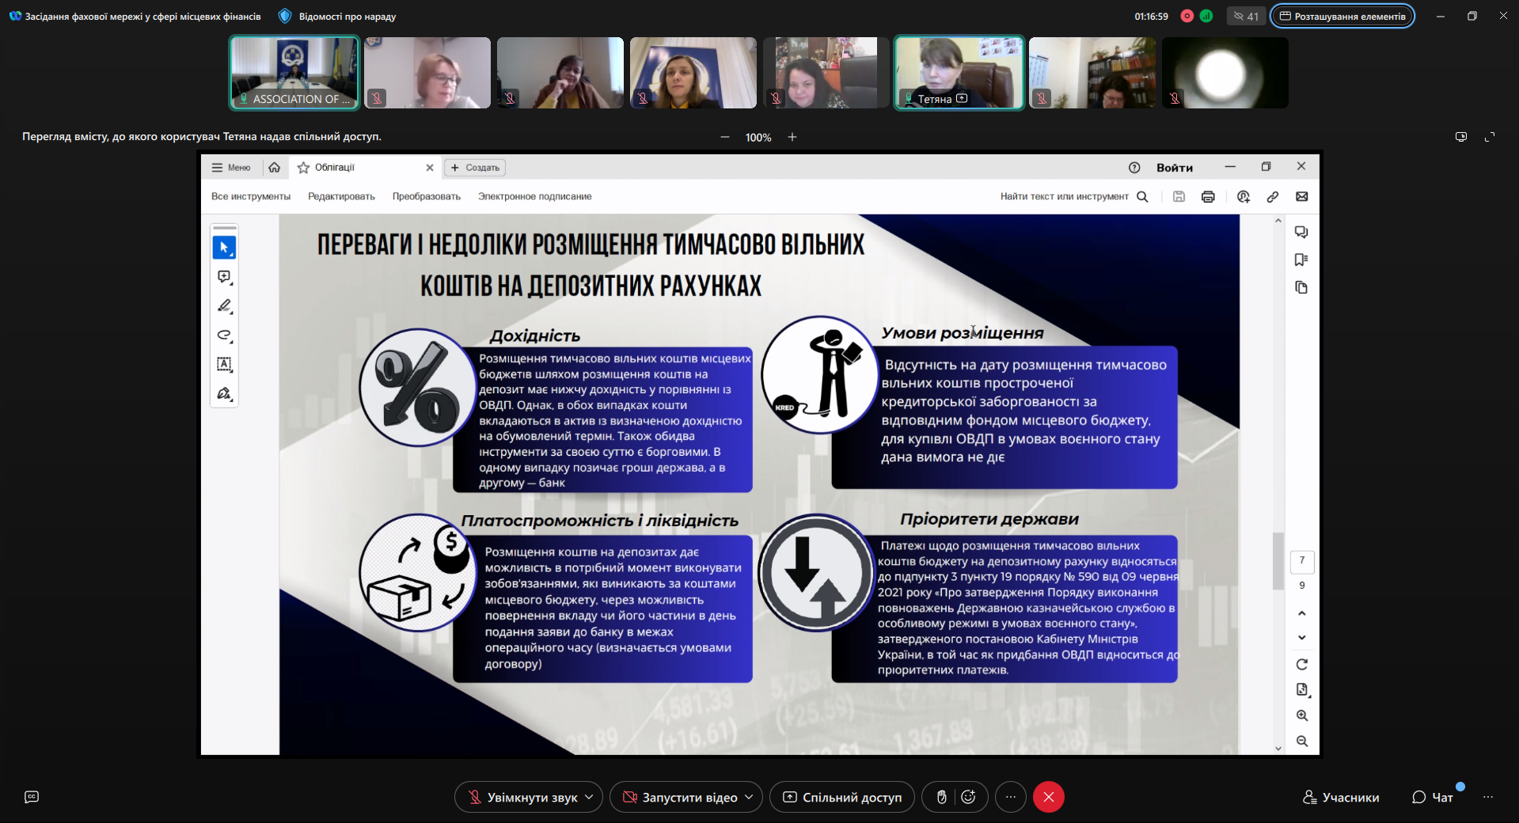The height and width of the screenshot is (823, 1519).
Task: Raise your hand in the meeting
Action: point(941,797)
